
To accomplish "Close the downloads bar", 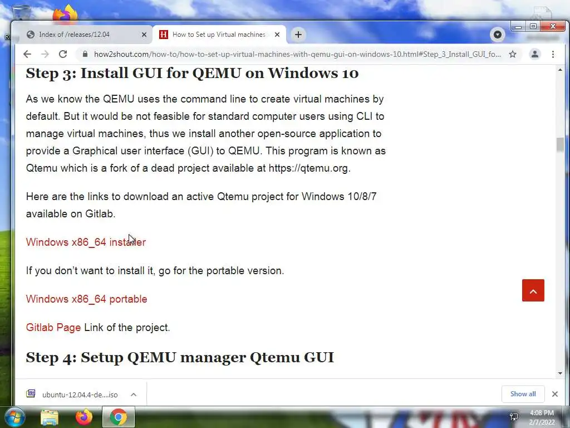I will pos(555,394).
